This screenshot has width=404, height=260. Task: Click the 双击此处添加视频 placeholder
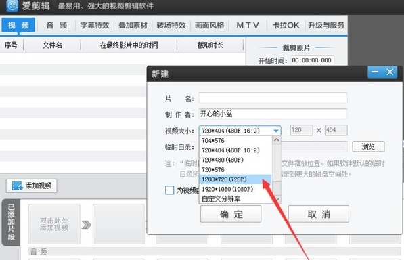[54, 224]
